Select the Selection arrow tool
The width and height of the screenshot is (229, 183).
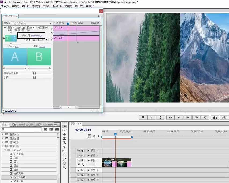pyautogui.click(x=64, y=126)
